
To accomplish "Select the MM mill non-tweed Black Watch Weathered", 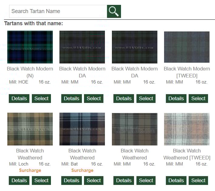I will tap(146, 180).
